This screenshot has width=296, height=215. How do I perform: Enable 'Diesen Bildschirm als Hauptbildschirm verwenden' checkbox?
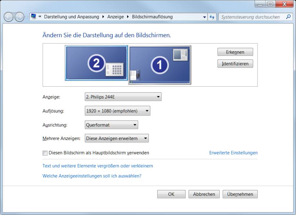point(45,153)
